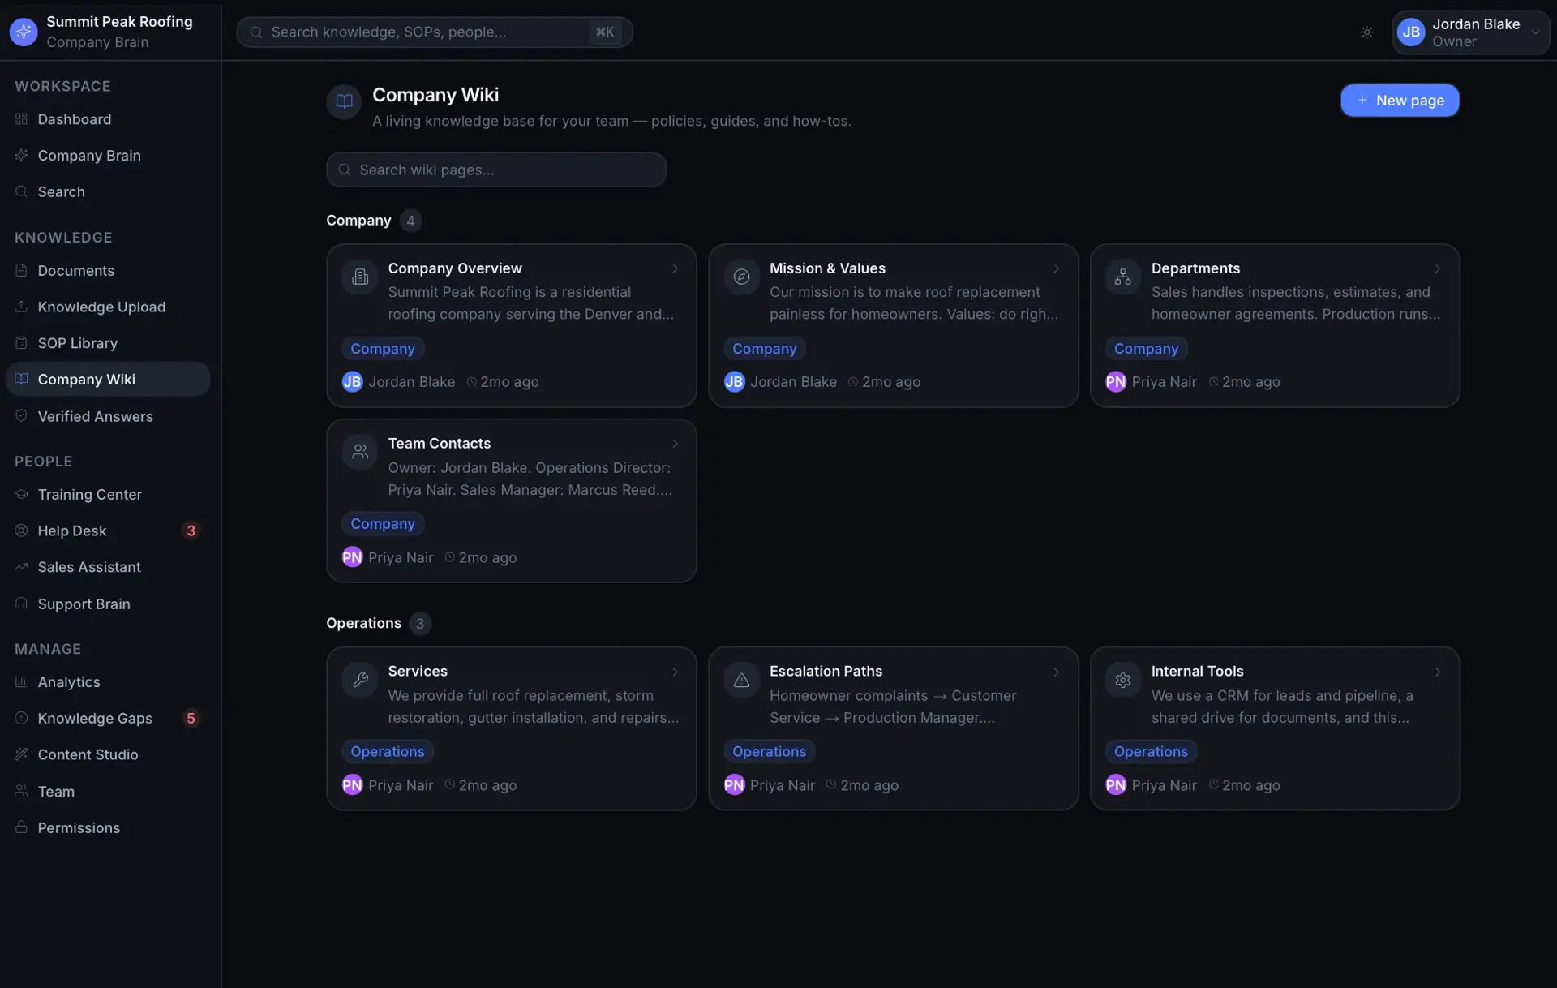The image size is (1557, 988).
Task: Open the Services page title
Action: pos(418,672)
